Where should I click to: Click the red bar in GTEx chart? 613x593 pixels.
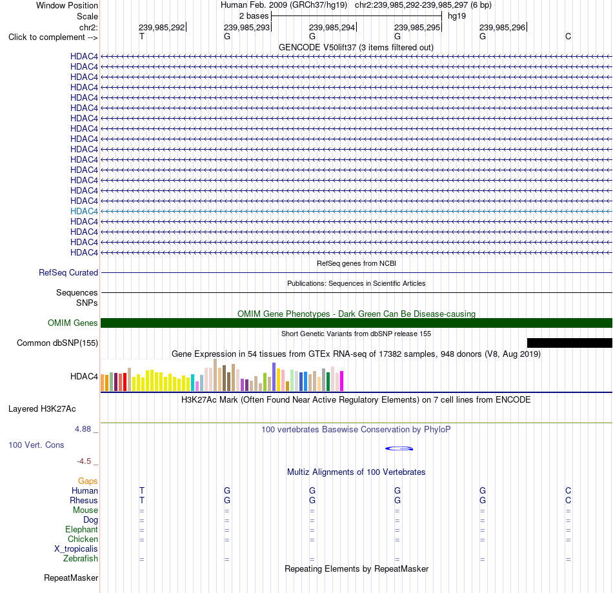(x=125, y=382)
